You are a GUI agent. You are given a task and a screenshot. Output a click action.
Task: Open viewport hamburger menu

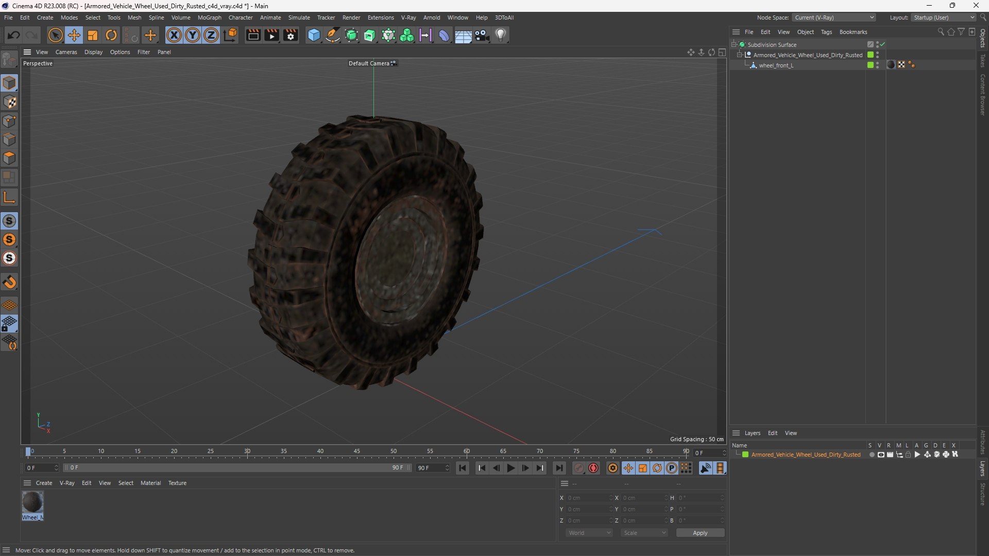tap(27, 52)
